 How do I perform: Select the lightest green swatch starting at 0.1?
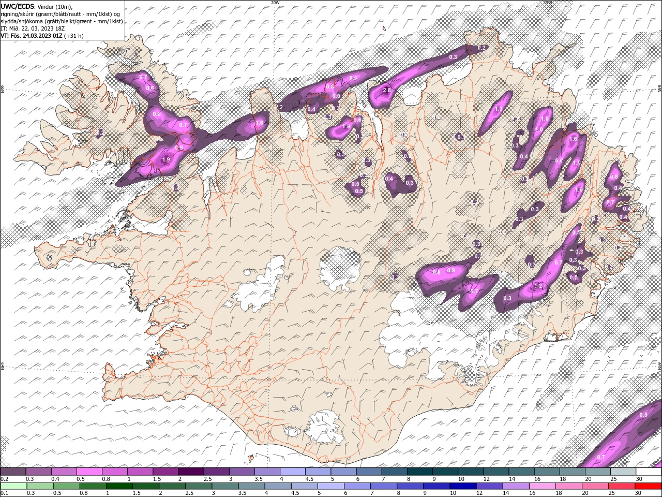[13, 486]
